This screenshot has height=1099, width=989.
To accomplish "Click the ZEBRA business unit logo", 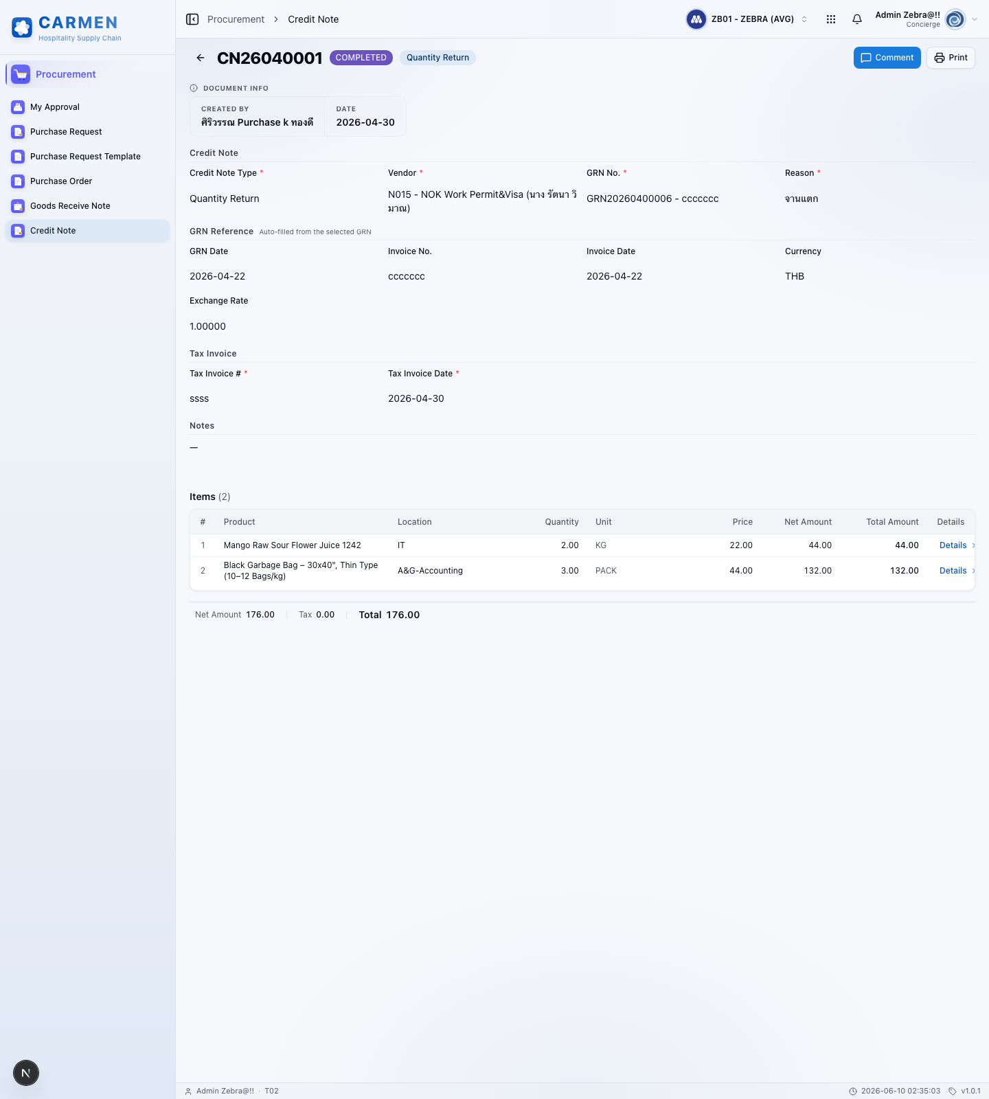I will tap(696, 19).
